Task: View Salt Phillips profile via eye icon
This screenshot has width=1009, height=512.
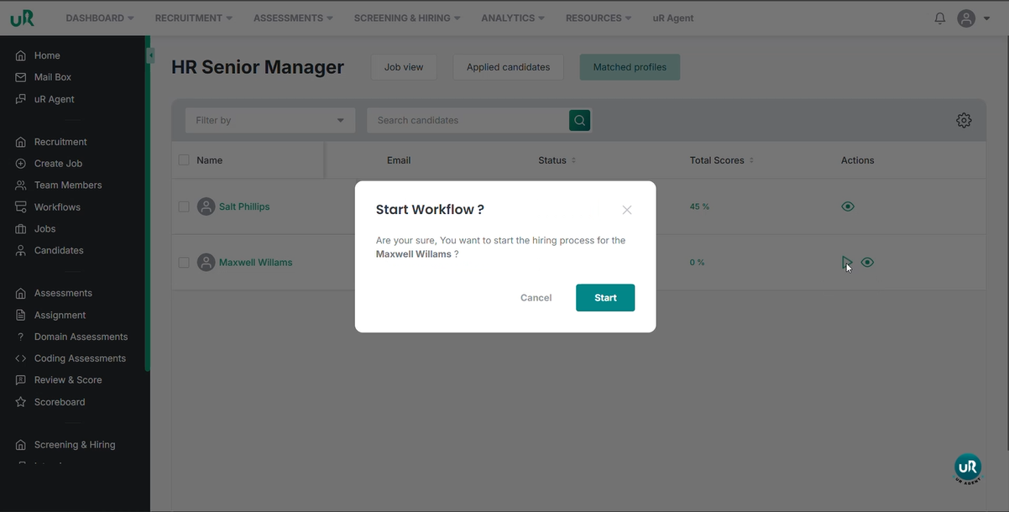Action: click(x=848, y=206)
